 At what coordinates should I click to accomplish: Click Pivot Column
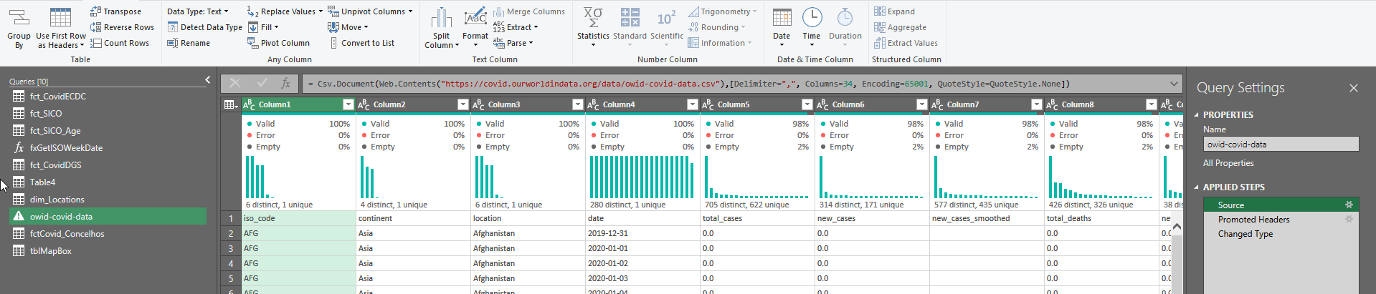pos(278,43)
